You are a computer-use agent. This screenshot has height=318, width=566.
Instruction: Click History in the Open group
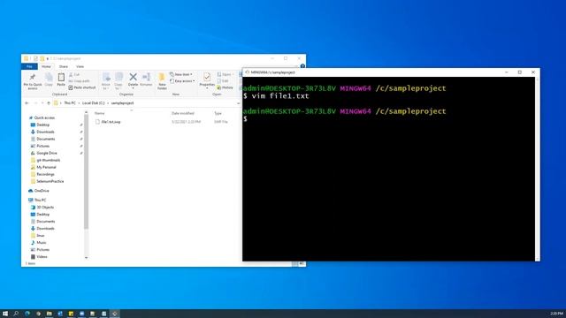pos(226,87)
